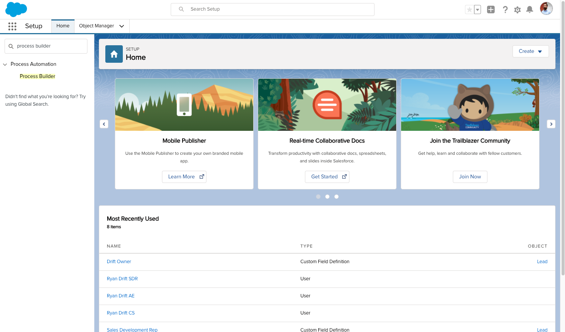Open the Favorites list dropdown arrow
The image size is (565, 332).
(478, 10)
